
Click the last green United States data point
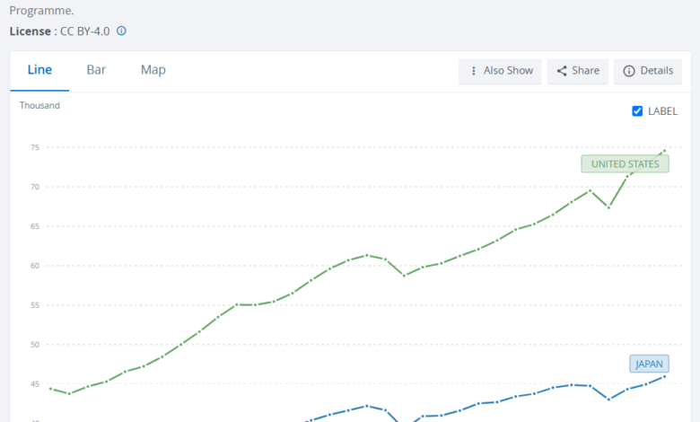[x=665, y=151]
